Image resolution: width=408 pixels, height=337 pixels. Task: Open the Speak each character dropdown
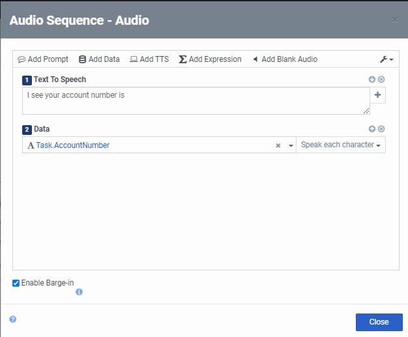coord(340,145)
